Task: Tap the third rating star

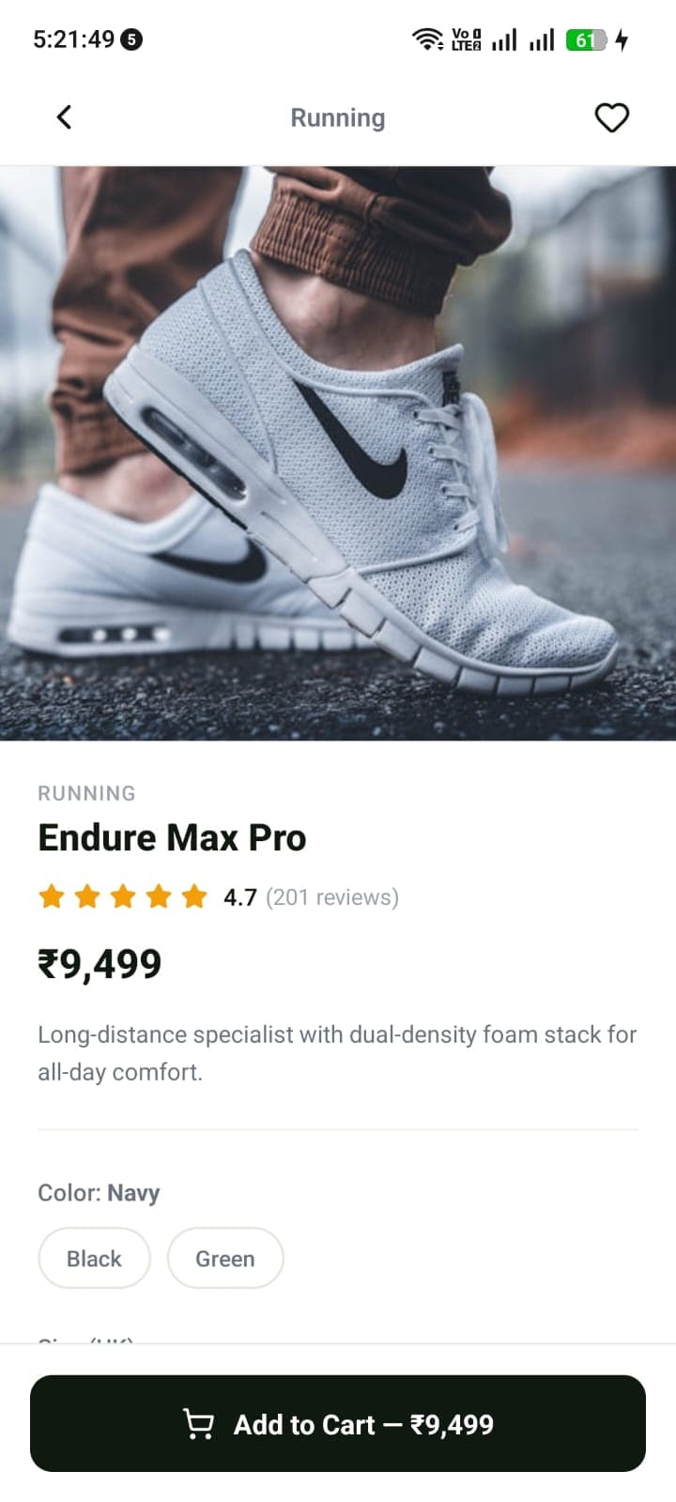Action: pyautogui.click(x=123, y=897)
